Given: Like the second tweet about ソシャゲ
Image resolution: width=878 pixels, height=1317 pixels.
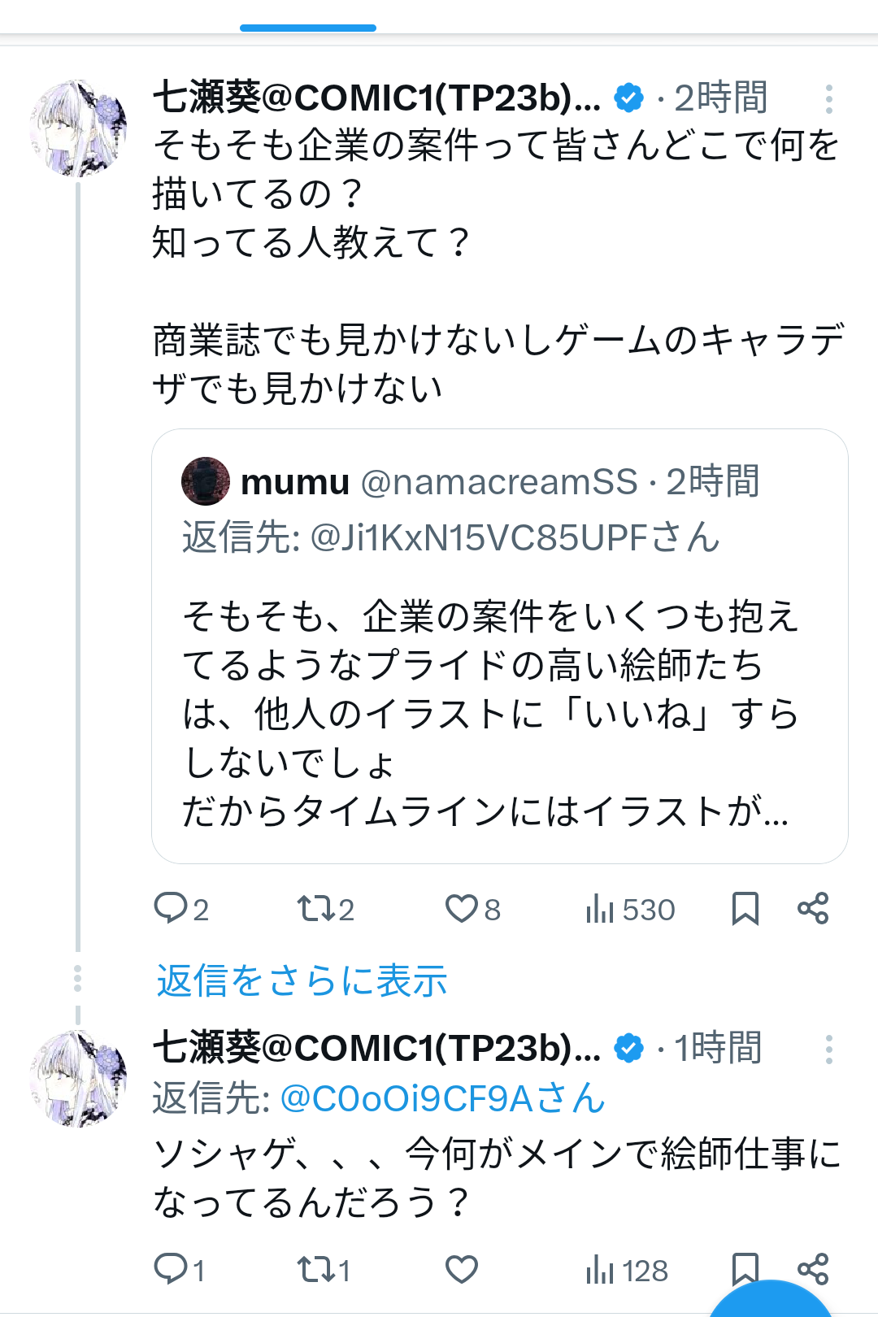Looking at the screenshot, I should [x=462, y=1269].
